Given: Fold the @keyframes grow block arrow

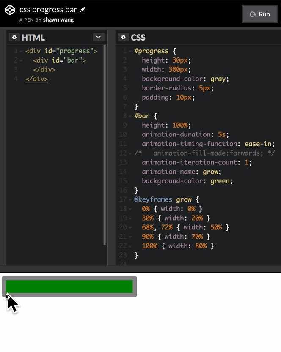Looking at the screenshot, I should tap(130, 200).
